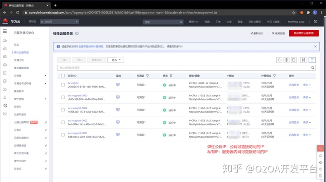Switch to list view

(312, 60)
